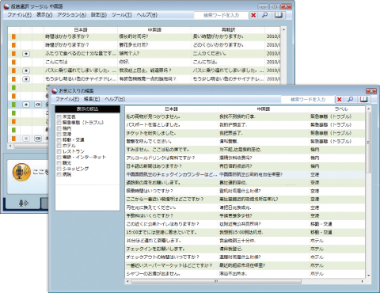Image resolution: width=380 pixels, height=293 pixels.
Task: Click playback icon in highlighted blue row
Action: [x=38, y=105]
